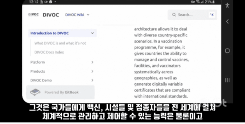This screenshot has width=245, height=124.
Task: Click the chevron next to DIVOC Wiki
Action: click(88, 15)
